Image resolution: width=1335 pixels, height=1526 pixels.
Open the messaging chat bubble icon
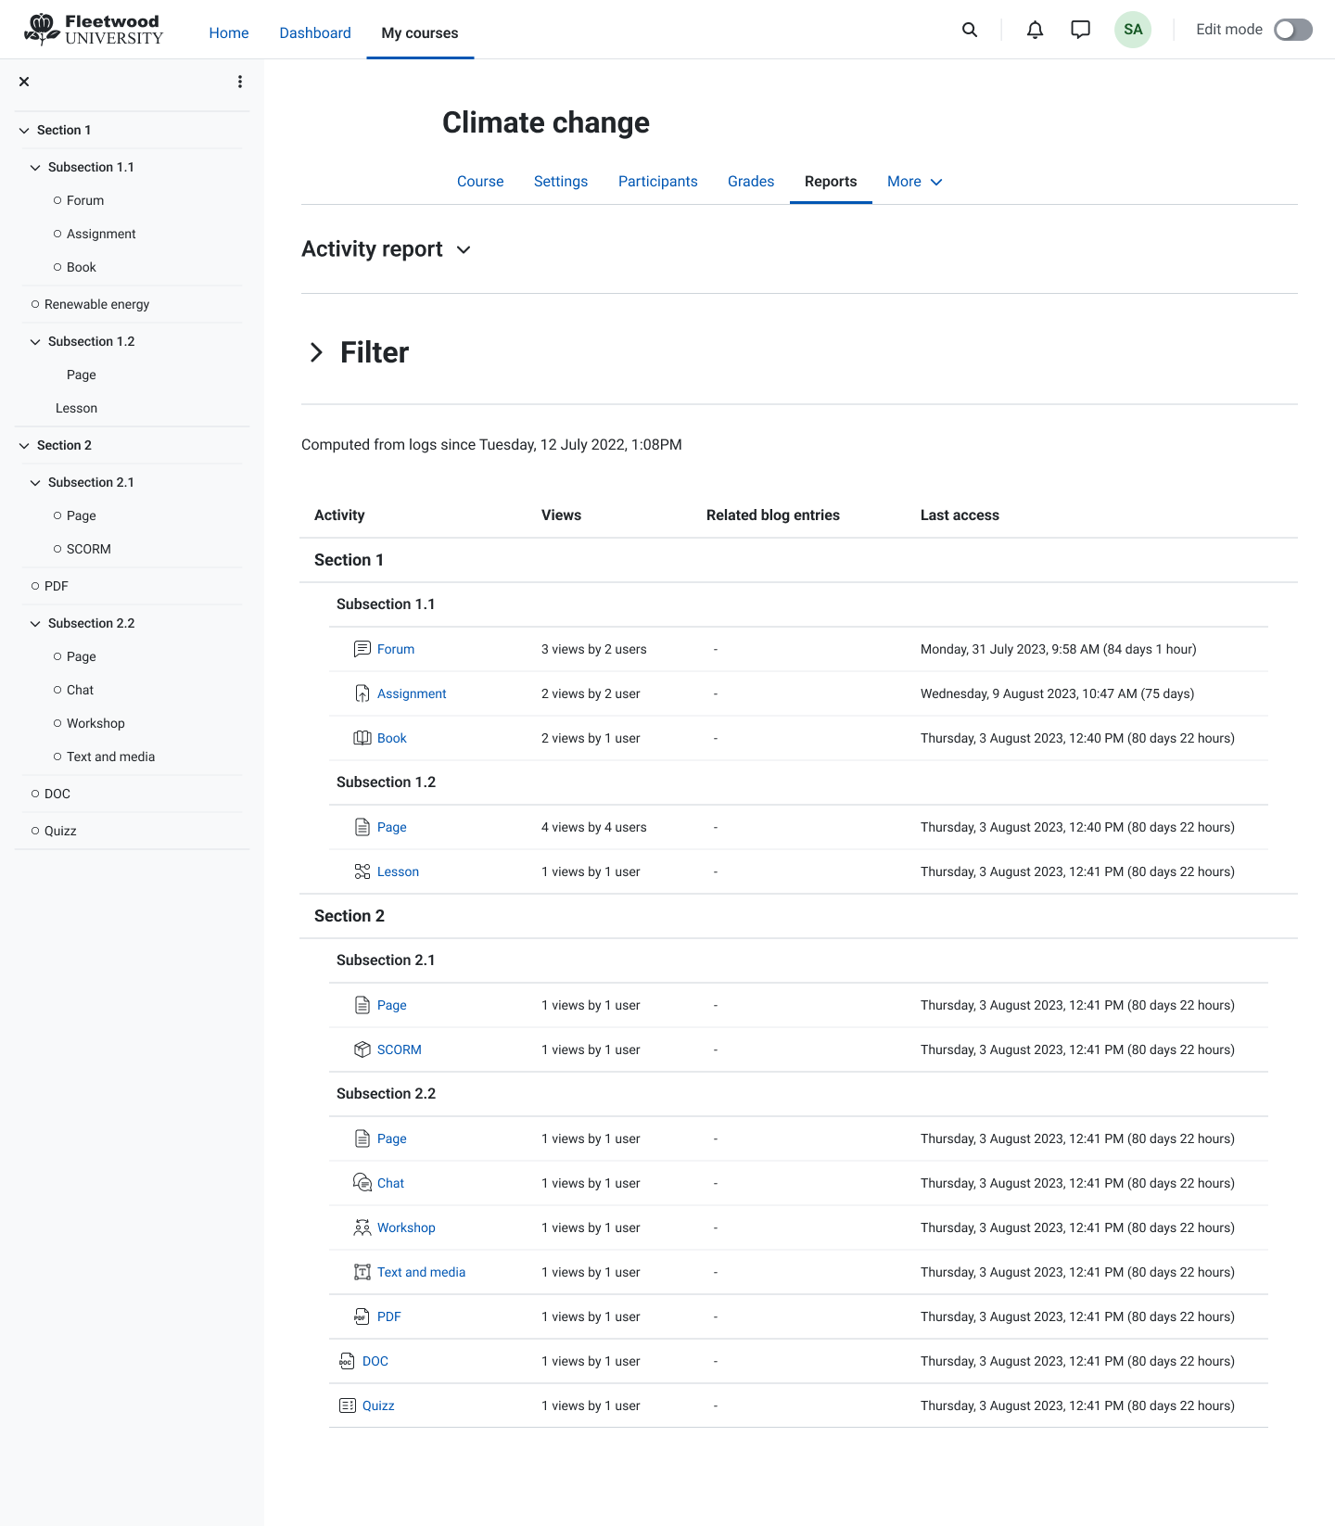tap(1080, 30)
